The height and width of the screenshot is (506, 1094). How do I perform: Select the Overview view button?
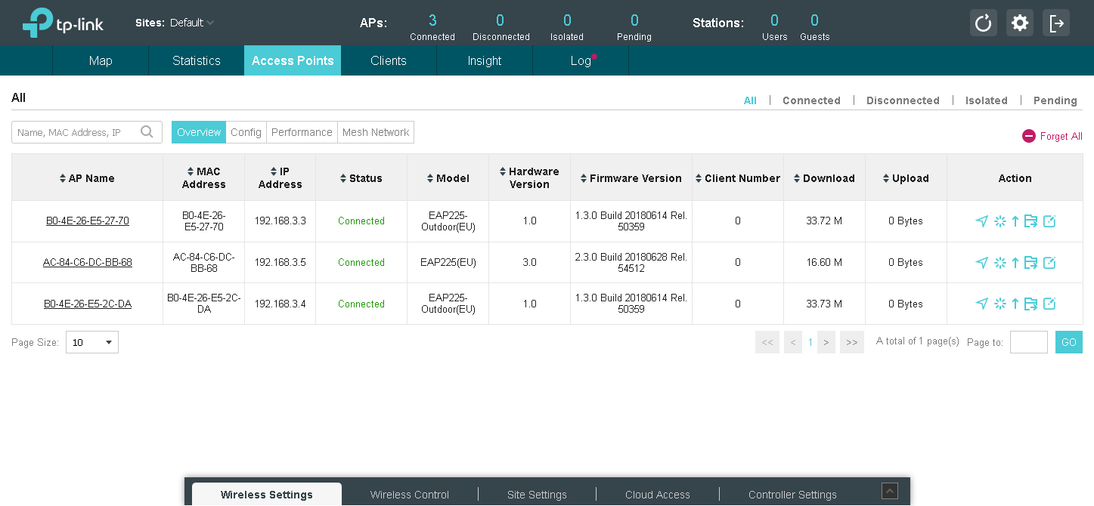click(x=199, y=132)
